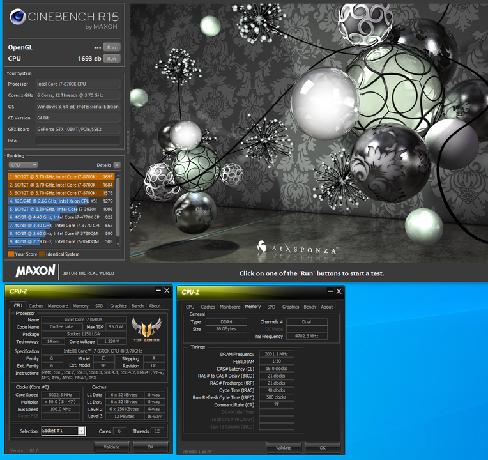Open SPD tab in right CPU-Z window
Viewport: 488px width, 460px height.
(x=271, y=307)
